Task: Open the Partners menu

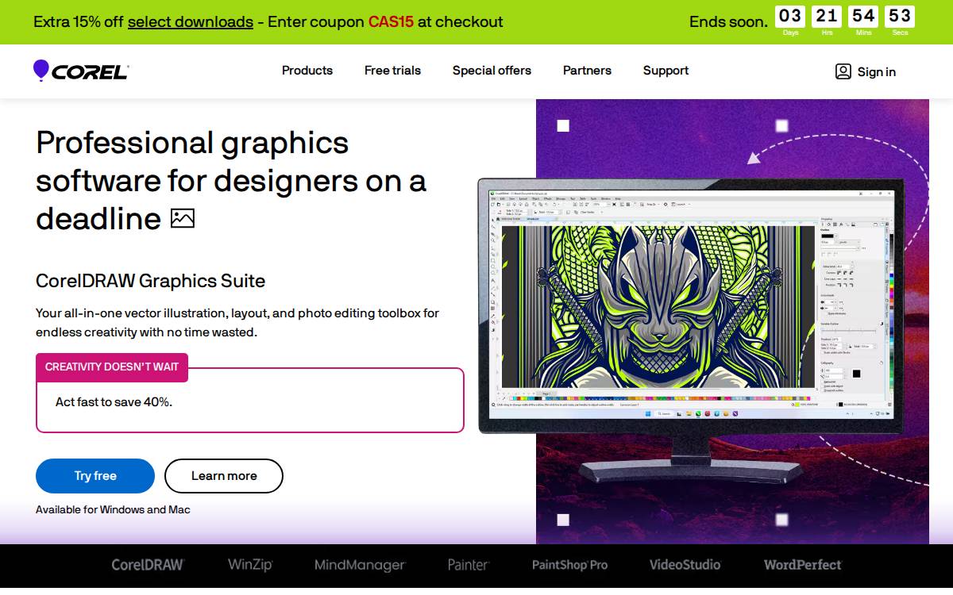Action: point(587,71)
